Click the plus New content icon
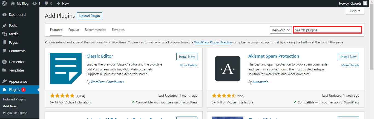The image size is (374, 119). click(x=58, y=3)
